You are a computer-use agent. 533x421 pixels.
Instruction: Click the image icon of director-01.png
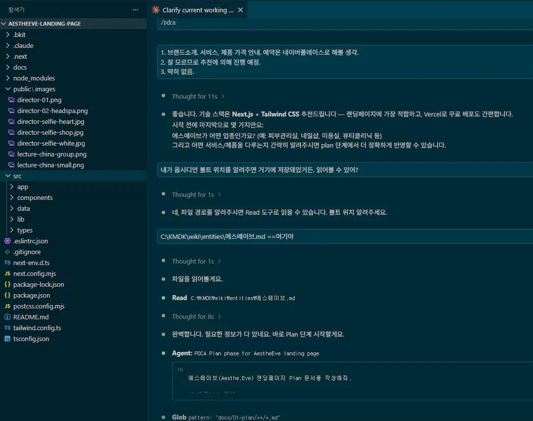coord(11,100)
